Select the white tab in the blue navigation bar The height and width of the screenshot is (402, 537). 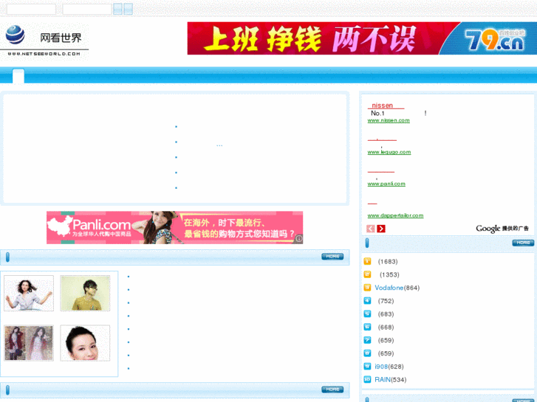click(18, 76)
